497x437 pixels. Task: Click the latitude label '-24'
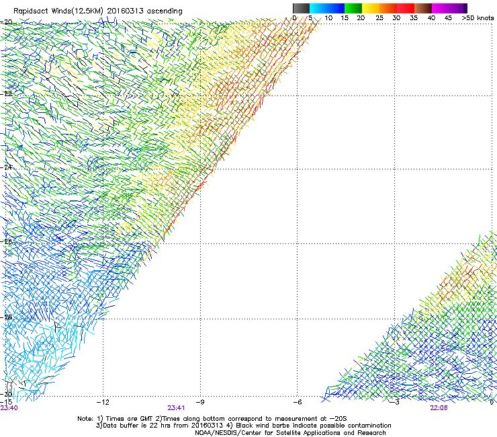click(6, 167)
